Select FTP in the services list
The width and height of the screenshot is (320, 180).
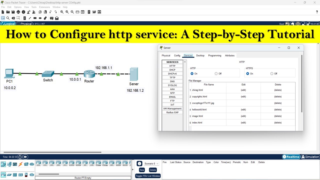pos(172,101)
